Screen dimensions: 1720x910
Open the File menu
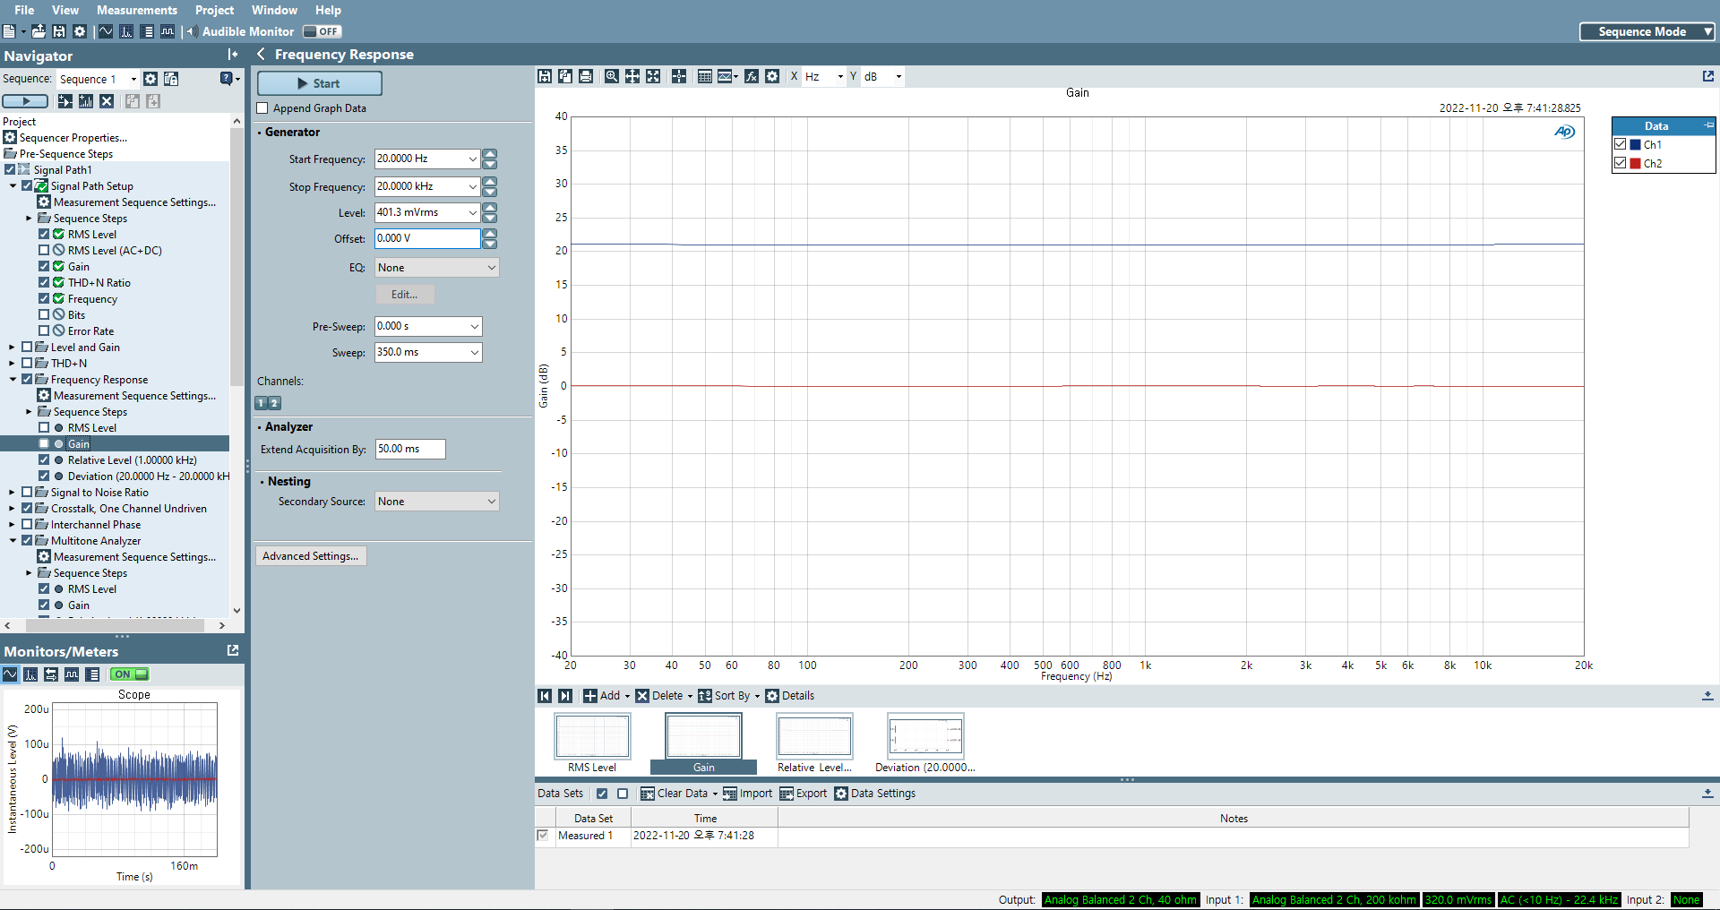(x=24, y=10)
